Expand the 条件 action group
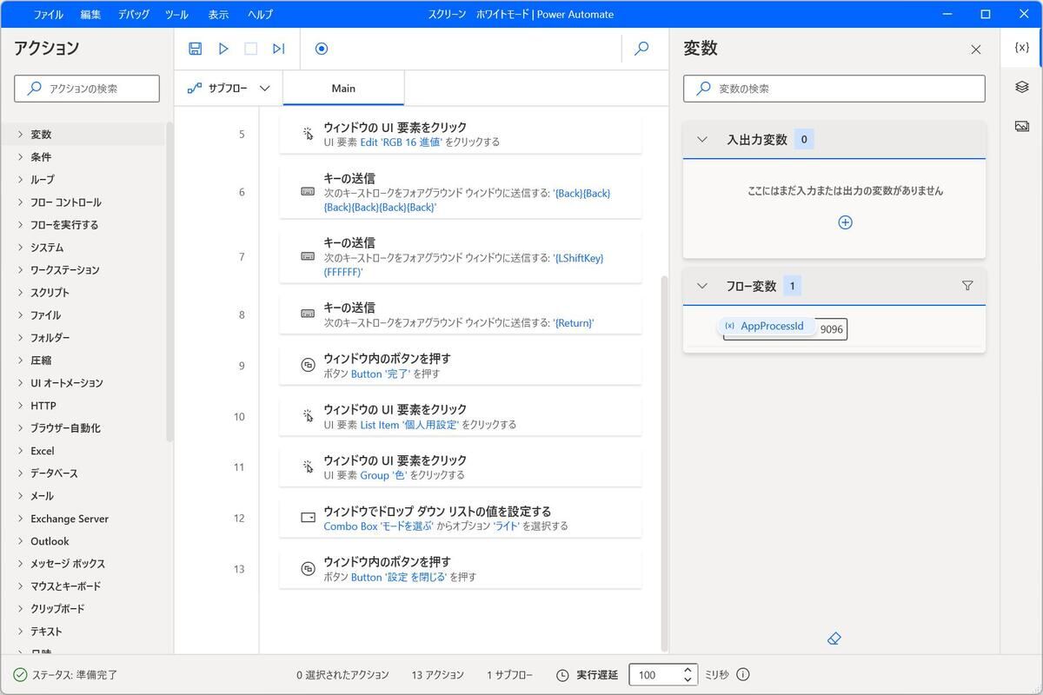The width and height of the screenshot is (1043, 695). [20, 157]
